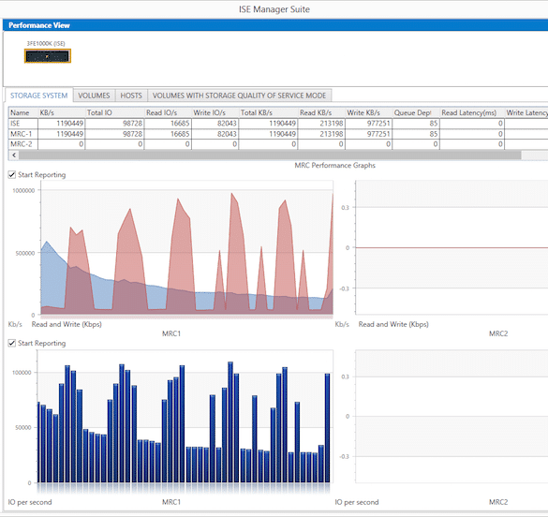This screenshot has height=517, width=548.
Task: Click the Read IO/s column header
Action: pos(168,112)
